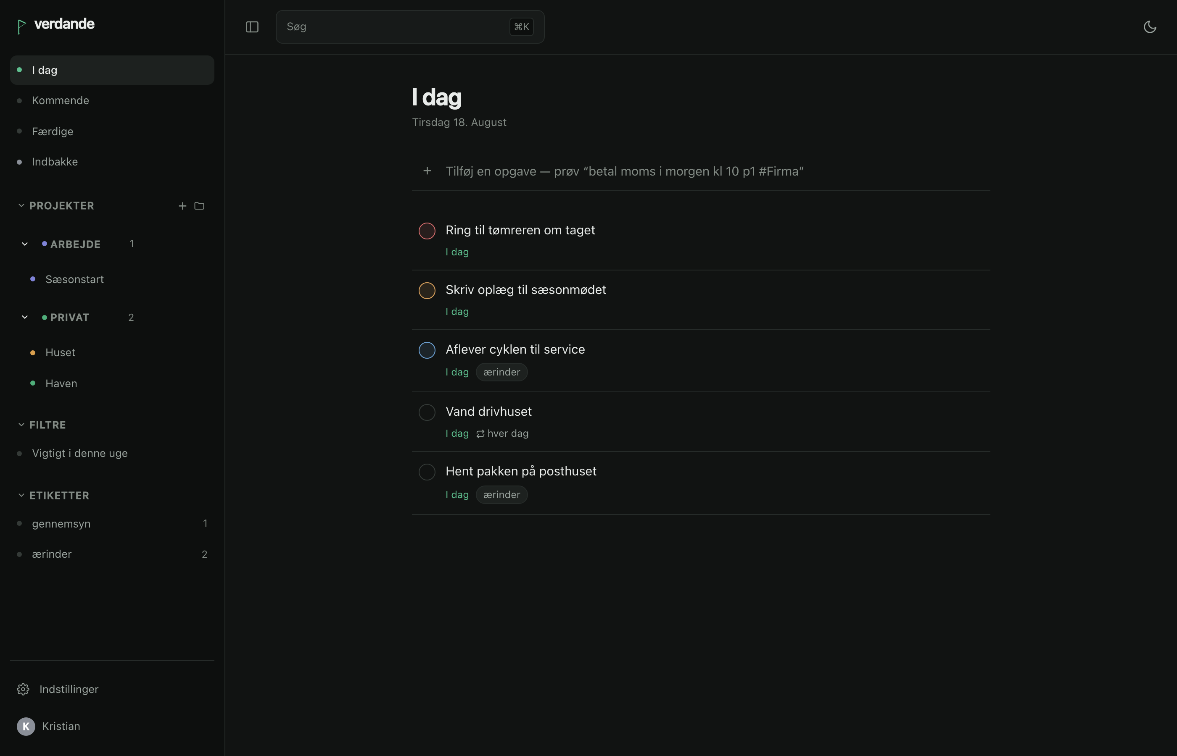
Task: Open settings gear icon
Action: click(23, 689)
